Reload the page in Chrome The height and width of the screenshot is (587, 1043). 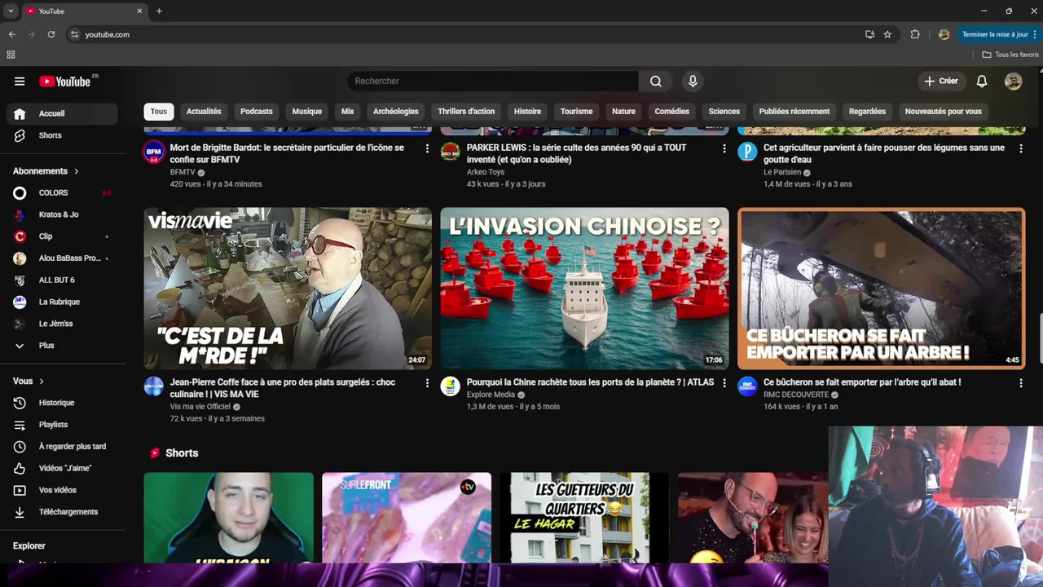tap(51, 34)
